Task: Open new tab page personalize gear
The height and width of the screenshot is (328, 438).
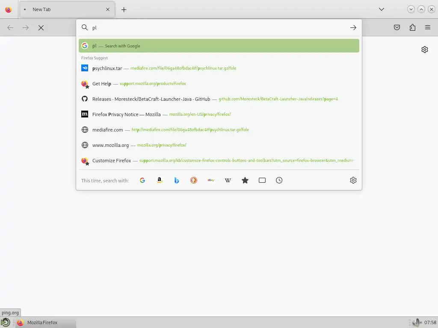Action: [425, 50]
